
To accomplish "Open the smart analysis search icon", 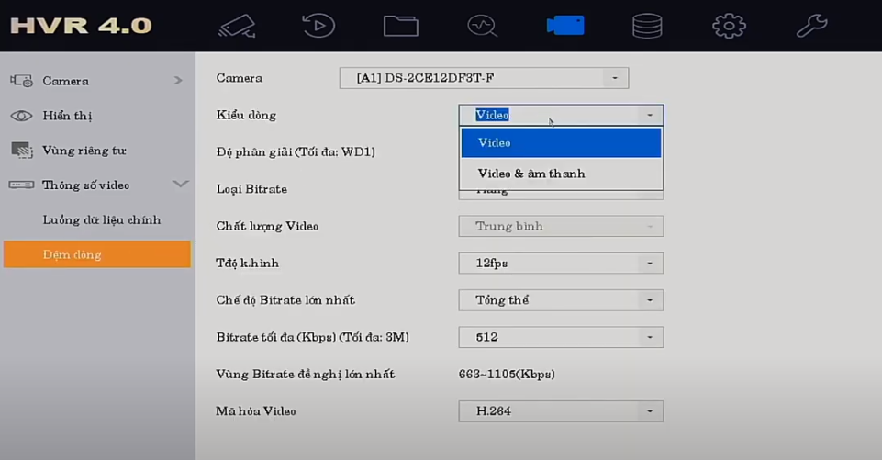I will pos(482,25).
